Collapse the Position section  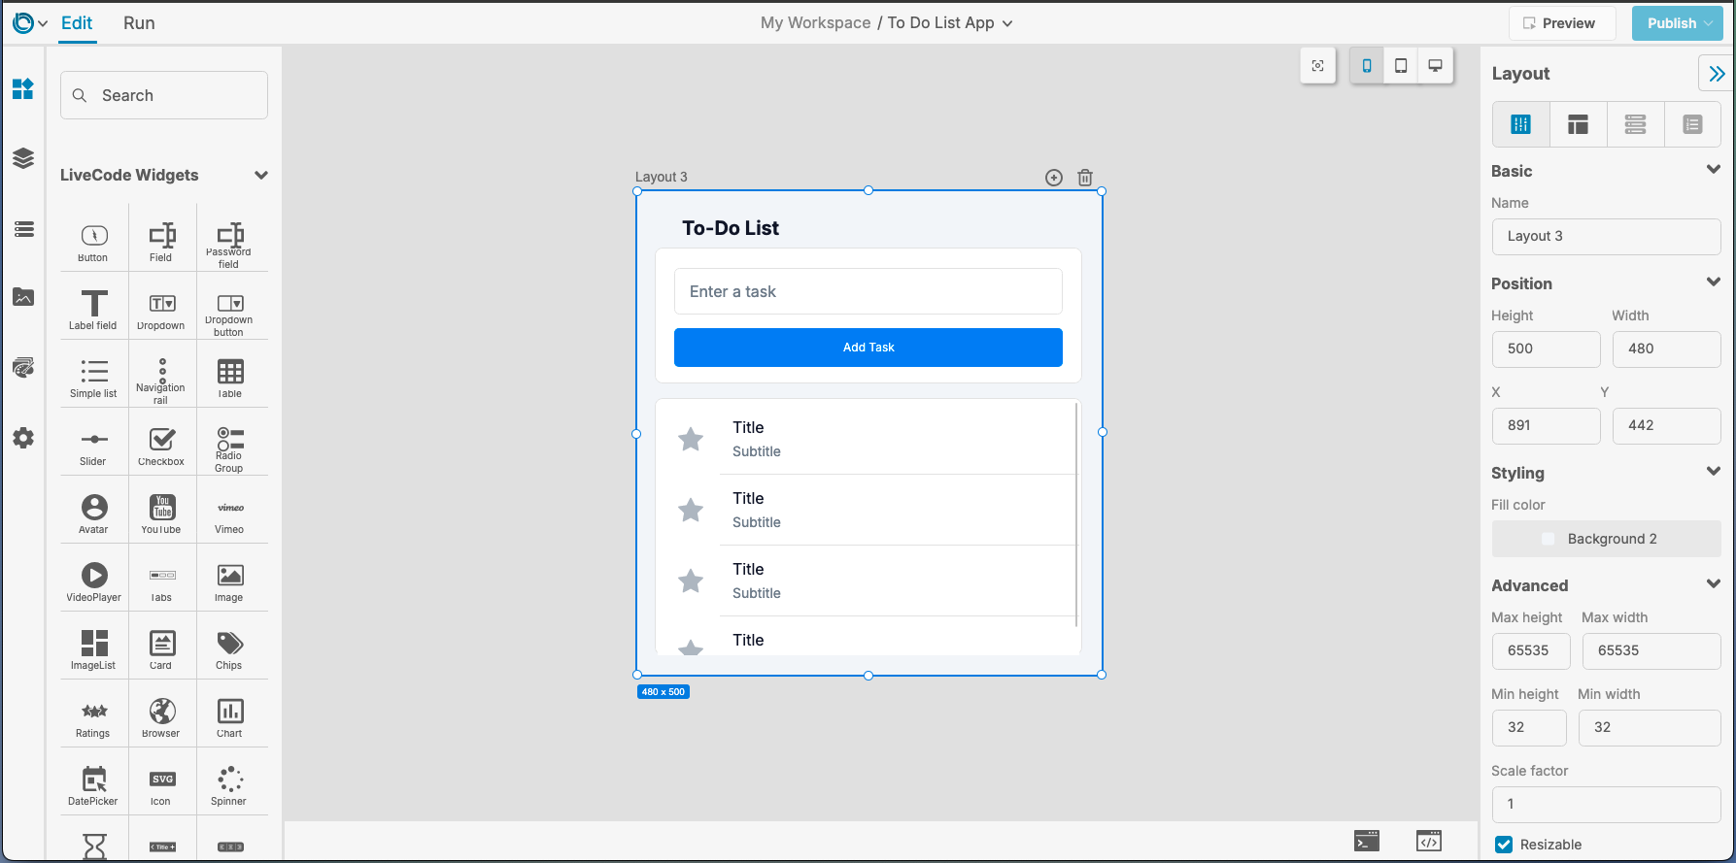1714,282
